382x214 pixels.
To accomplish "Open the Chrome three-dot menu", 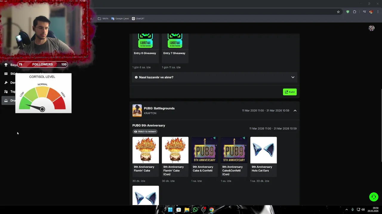I will [378, 12].
